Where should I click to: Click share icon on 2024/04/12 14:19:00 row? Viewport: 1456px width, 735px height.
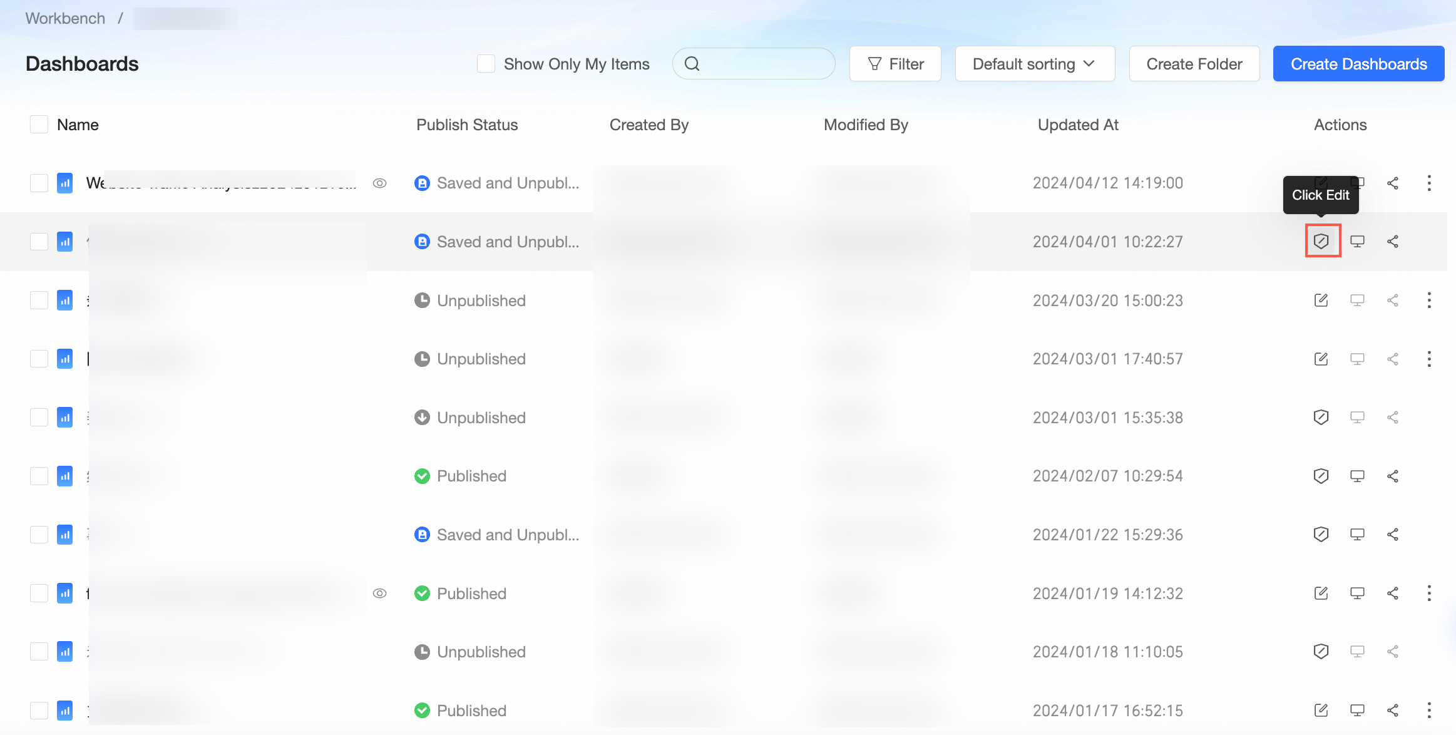pyautogui.click(x=1393, y=183)
